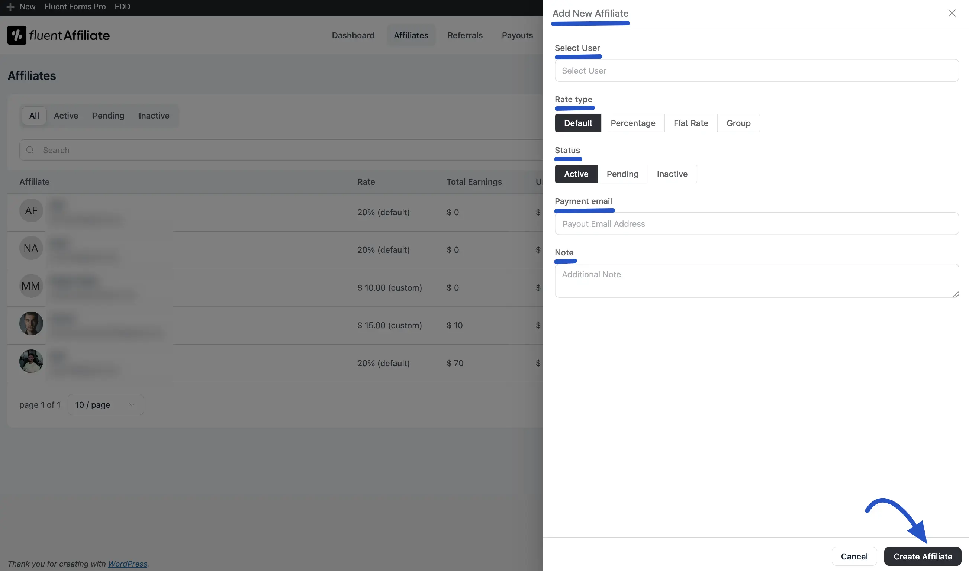Open the WordPress link
The height and width of the screenshot is (571, 969).
click(128, 564)
